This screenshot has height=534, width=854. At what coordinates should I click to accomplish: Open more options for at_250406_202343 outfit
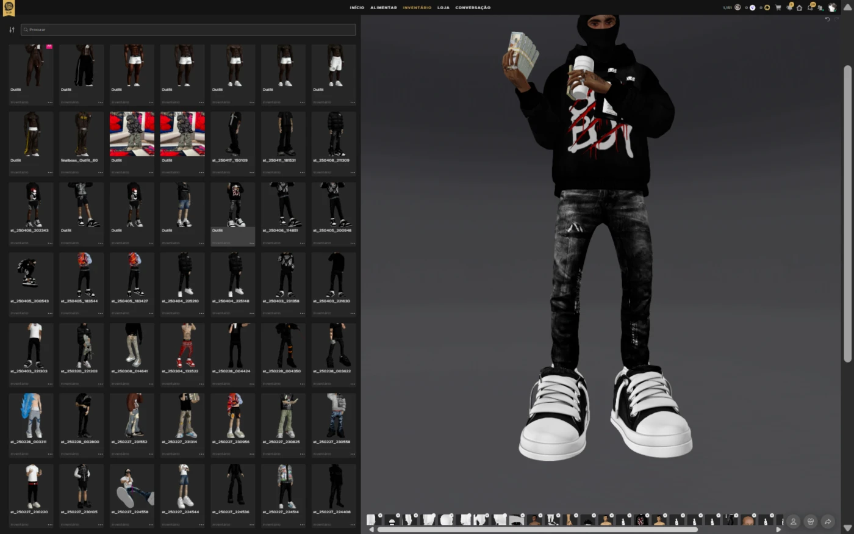coord(50,243)
